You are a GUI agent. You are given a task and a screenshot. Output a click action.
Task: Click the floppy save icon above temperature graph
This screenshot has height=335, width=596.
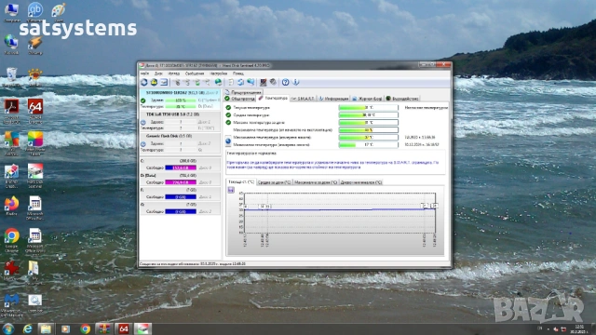click(231, 190)
